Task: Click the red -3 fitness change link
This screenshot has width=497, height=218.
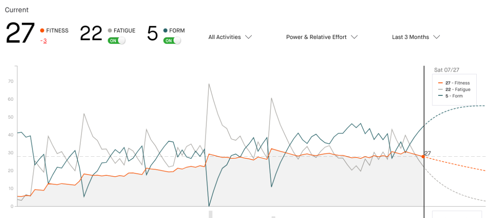Action: [x=43, y=41]
